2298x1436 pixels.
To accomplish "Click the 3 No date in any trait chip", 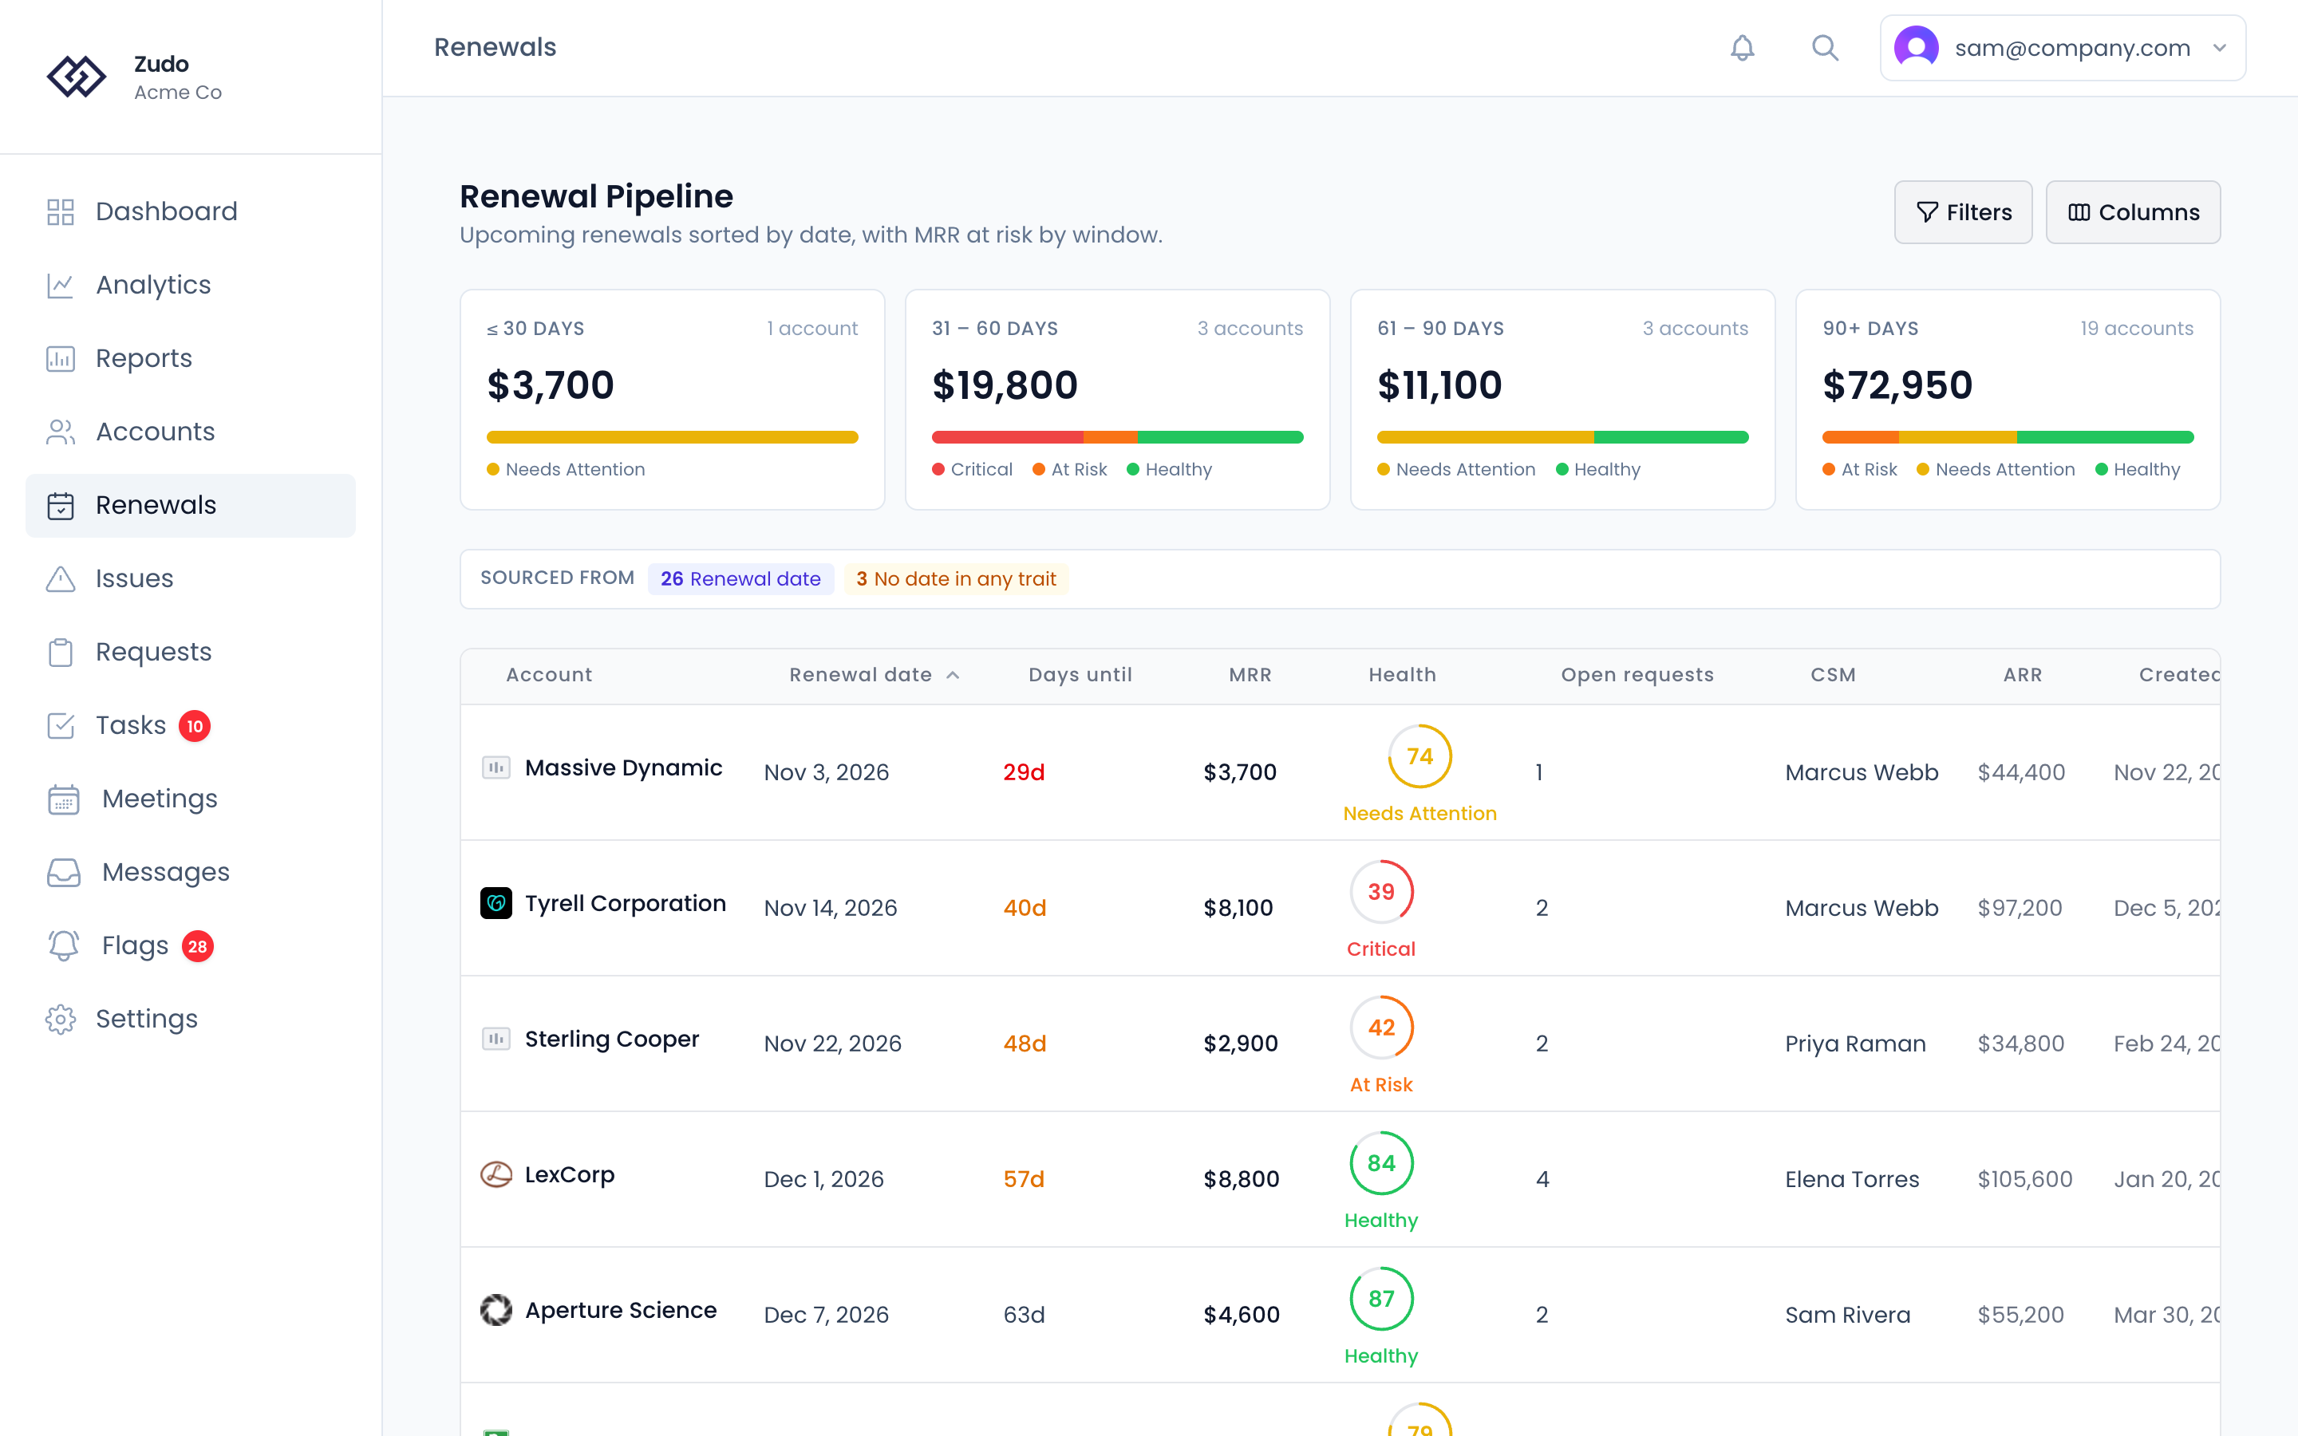I will (956, 579).
